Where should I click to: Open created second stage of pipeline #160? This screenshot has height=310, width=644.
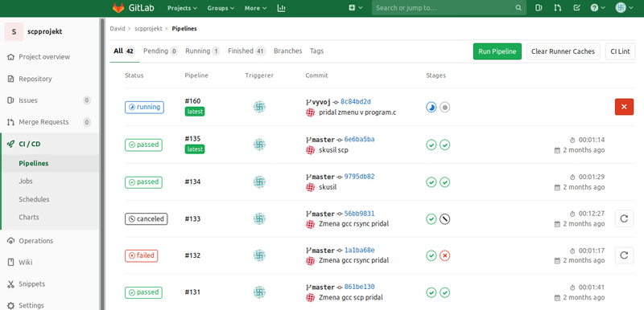[x=445, y=108]
